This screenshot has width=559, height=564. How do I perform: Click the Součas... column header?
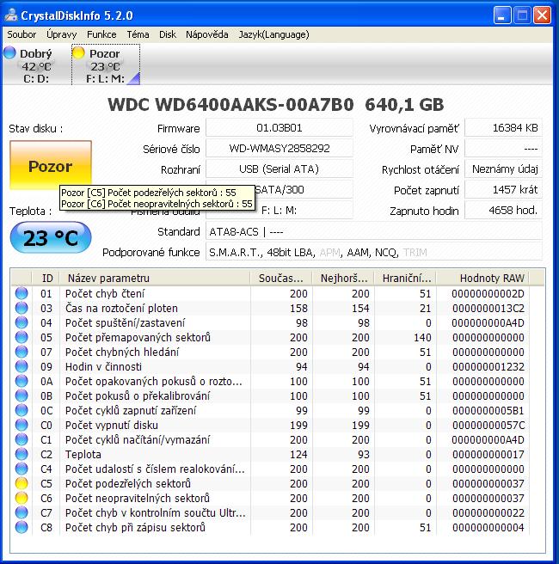tap(281, 278)
